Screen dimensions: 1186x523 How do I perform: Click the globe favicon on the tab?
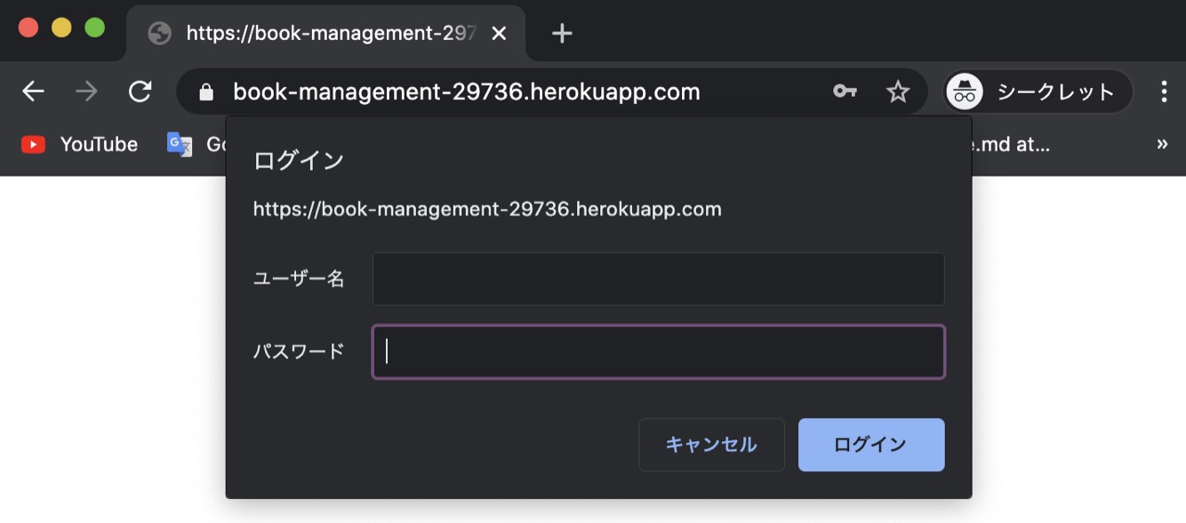click(x=160, y=34)
